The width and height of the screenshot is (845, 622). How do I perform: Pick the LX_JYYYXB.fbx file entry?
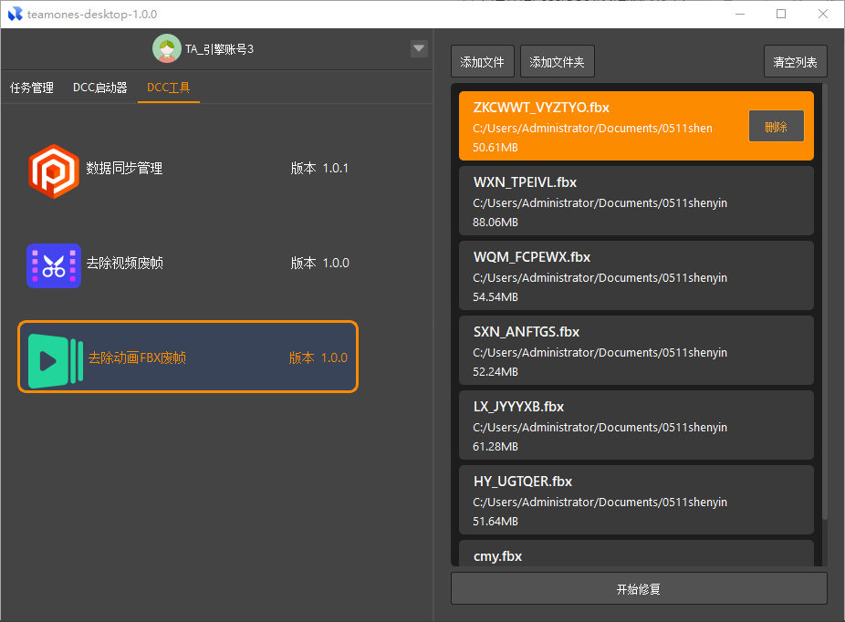tap(636, 426)
